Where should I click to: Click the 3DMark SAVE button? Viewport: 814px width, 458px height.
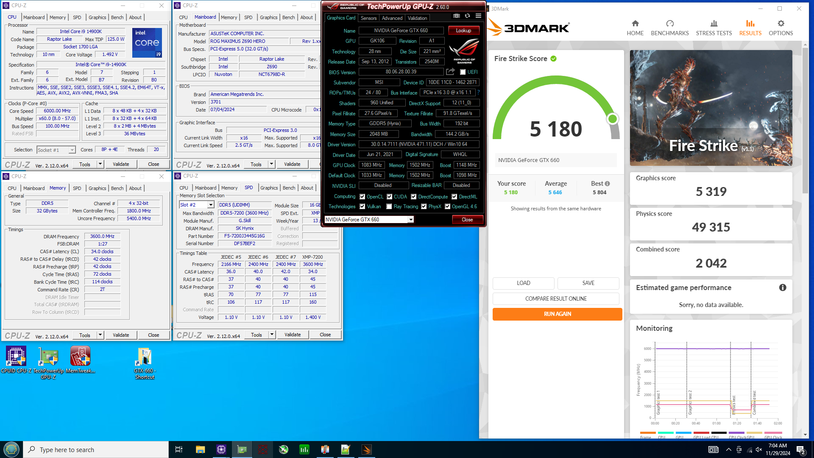click(x=588, y=283)
